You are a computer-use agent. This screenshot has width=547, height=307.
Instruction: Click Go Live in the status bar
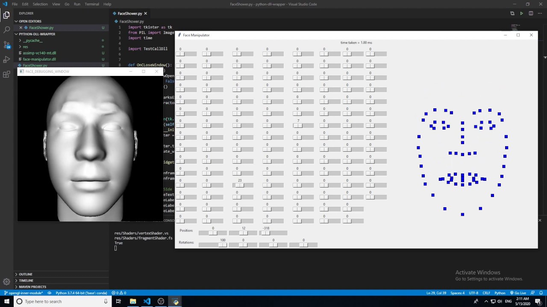click(518, 293)
